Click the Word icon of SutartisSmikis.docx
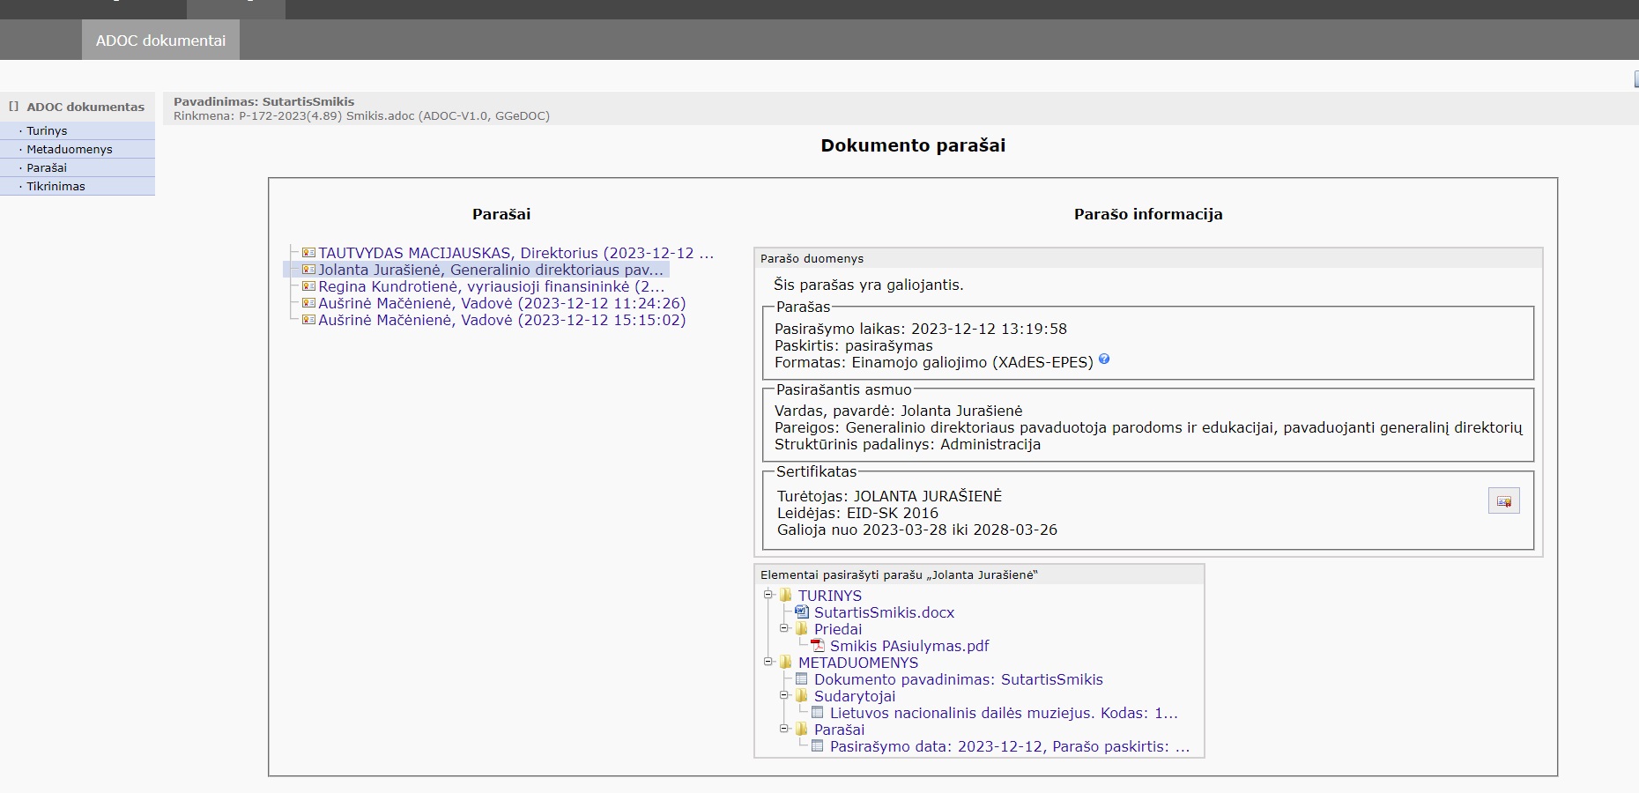Viewport: 1639px width, 793px height. click(x=801, y=611)
